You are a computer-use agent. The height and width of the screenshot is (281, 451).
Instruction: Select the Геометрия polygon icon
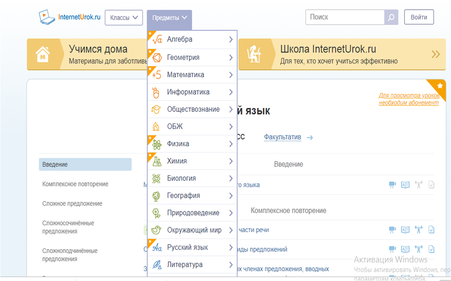[157, 57]
